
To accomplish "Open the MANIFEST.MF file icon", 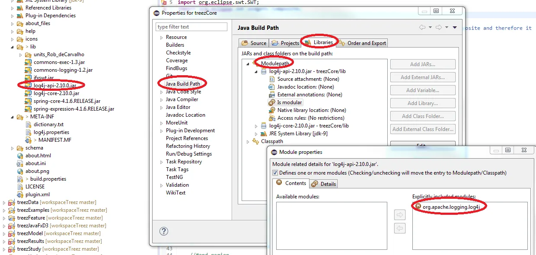I will coord(29,140).
